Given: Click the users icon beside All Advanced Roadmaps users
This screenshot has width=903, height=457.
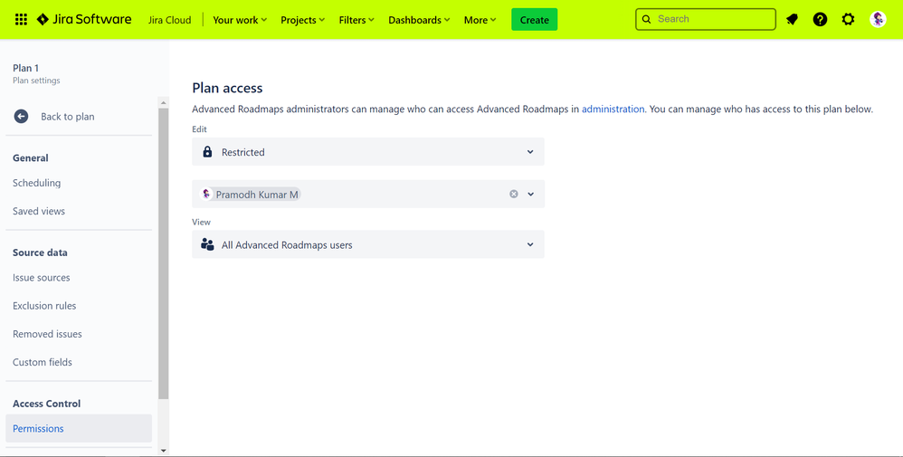Looking at the screenshot, I should point(207,244).
